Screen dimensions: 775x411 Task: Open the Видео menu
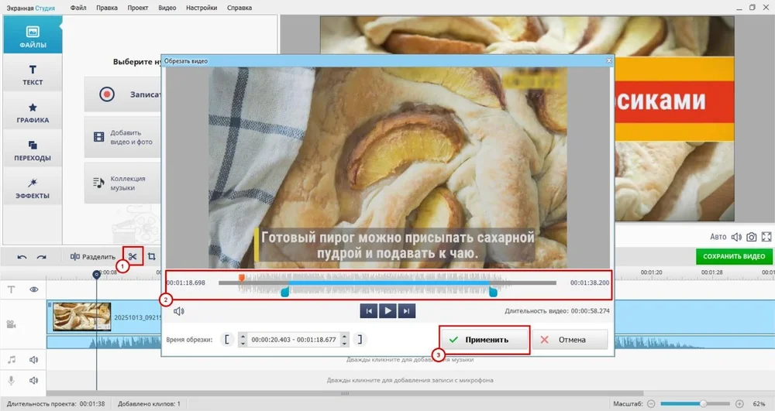point(167,8)
